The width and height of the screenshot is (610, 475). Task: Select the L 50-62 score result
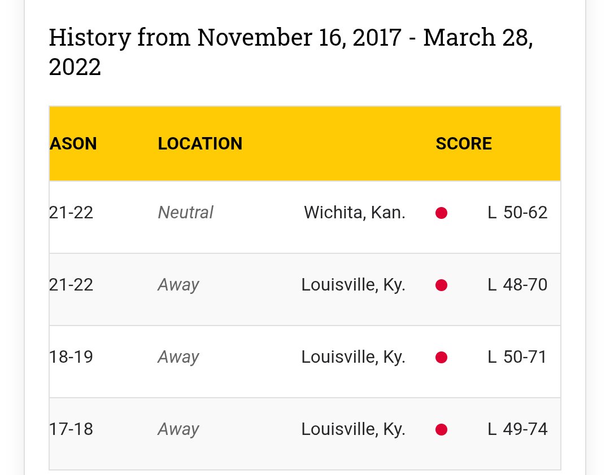point(517,213)
